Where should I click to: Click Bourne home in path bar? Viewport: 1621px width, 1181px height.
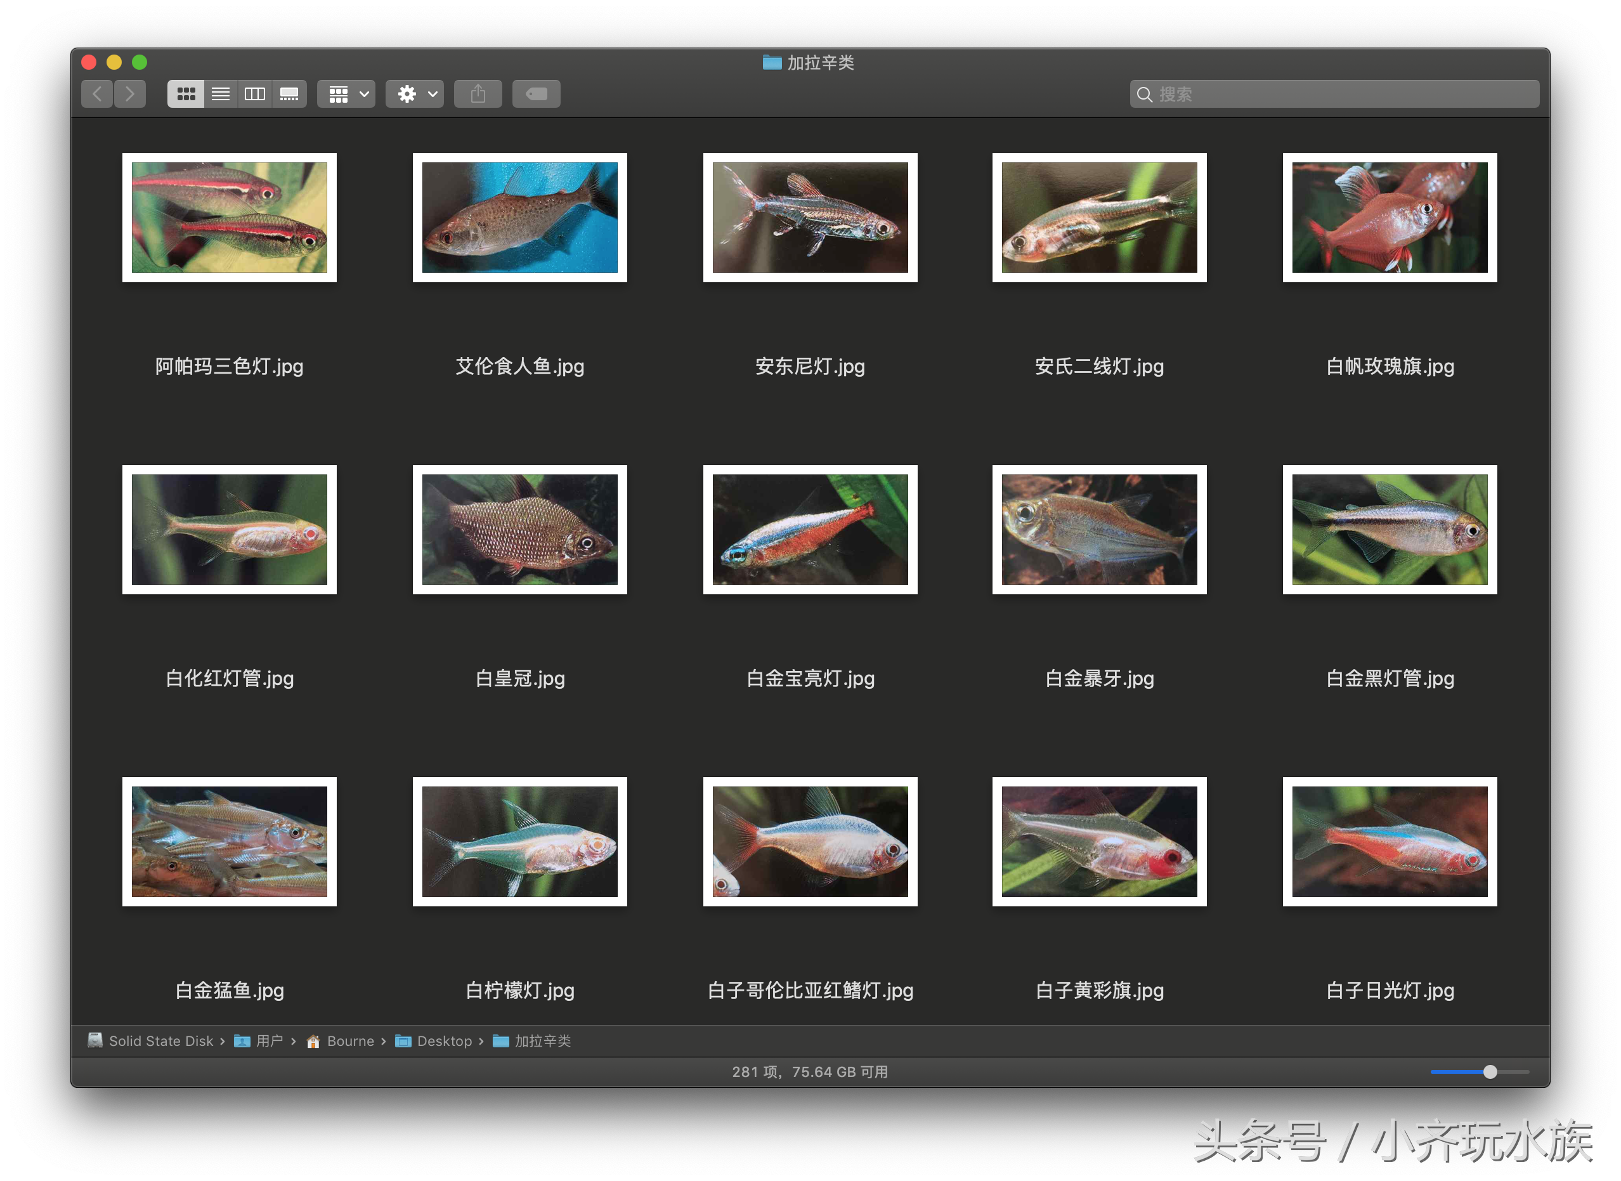click(x=340, y=1041)
